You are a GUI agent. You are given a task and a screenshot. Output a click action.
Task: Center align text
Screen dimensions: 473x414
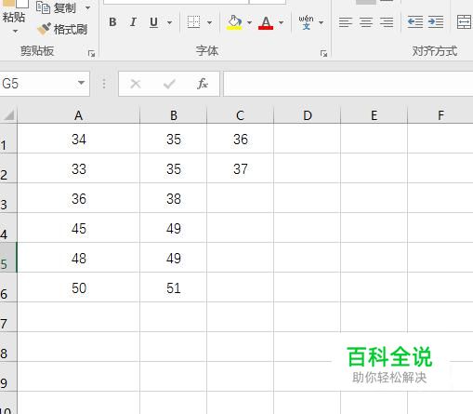pos(366,22)
